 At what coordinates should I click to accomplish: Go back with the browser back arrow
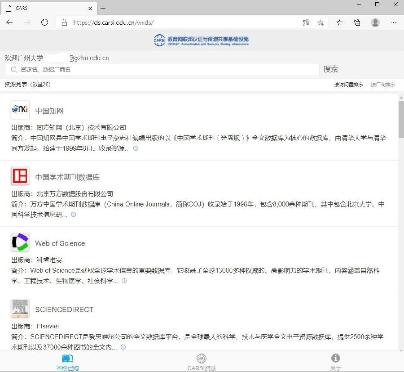[x=9, y=22]
